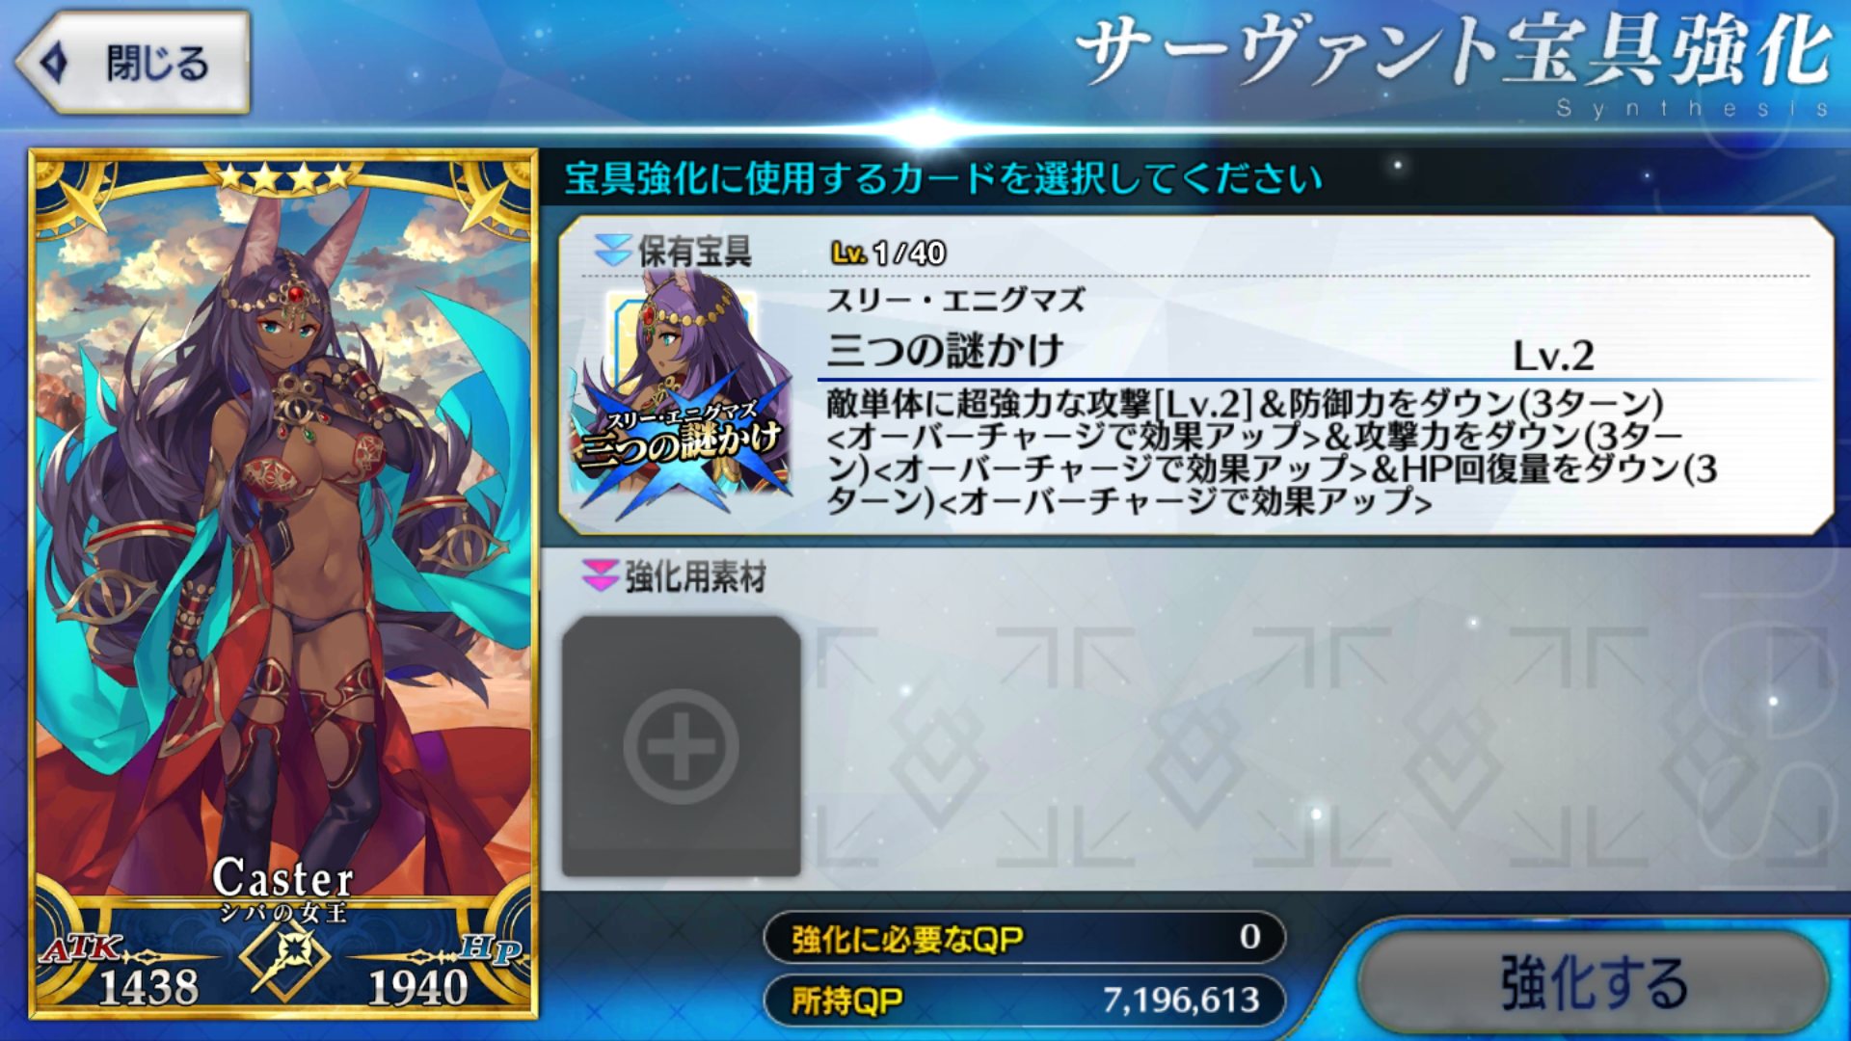Screen dimensions: 1851x1041
Task: Tap the Noble Phantasm effect description text
Action: (x=1271, y=451)
